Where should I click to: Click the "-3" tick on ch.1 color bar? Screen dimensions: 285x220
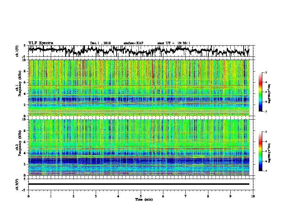[265, 73]
